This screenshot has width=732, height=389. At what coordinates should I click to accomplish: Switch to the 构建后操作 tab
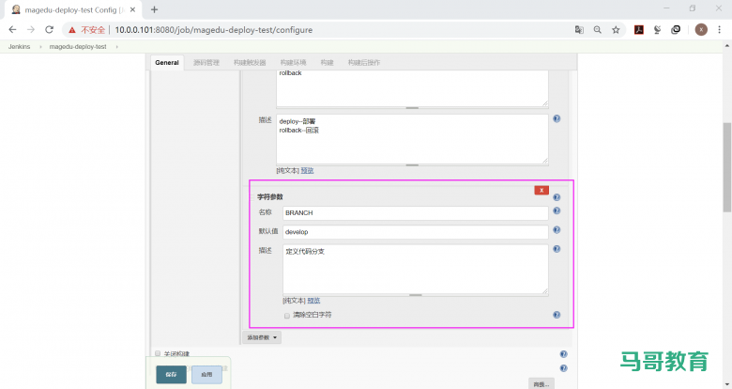click(363, 63)
